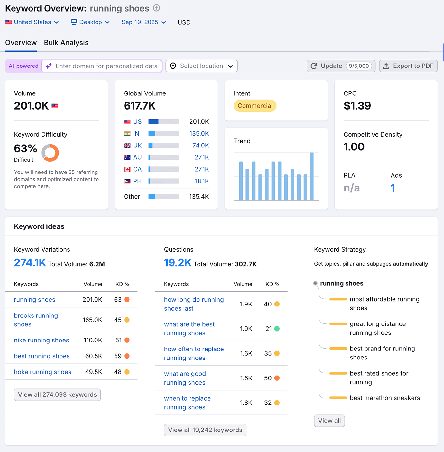Viewport: 444px width, 452px height.
Task: Expand the Select location dropdown
Action: pos(201,66)
